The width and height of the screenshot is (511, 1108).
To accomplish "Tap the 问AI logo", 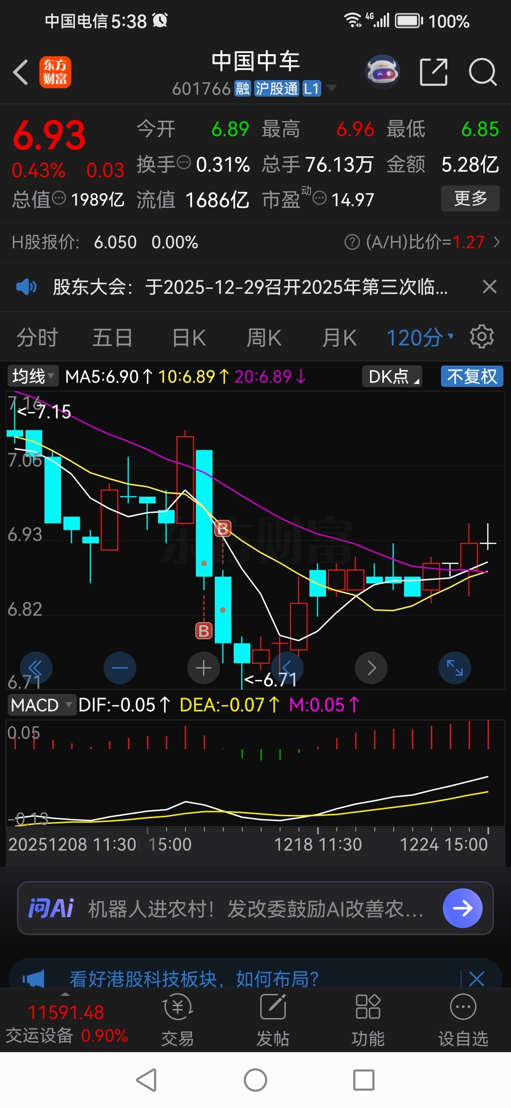I will (x=51, y=908).
